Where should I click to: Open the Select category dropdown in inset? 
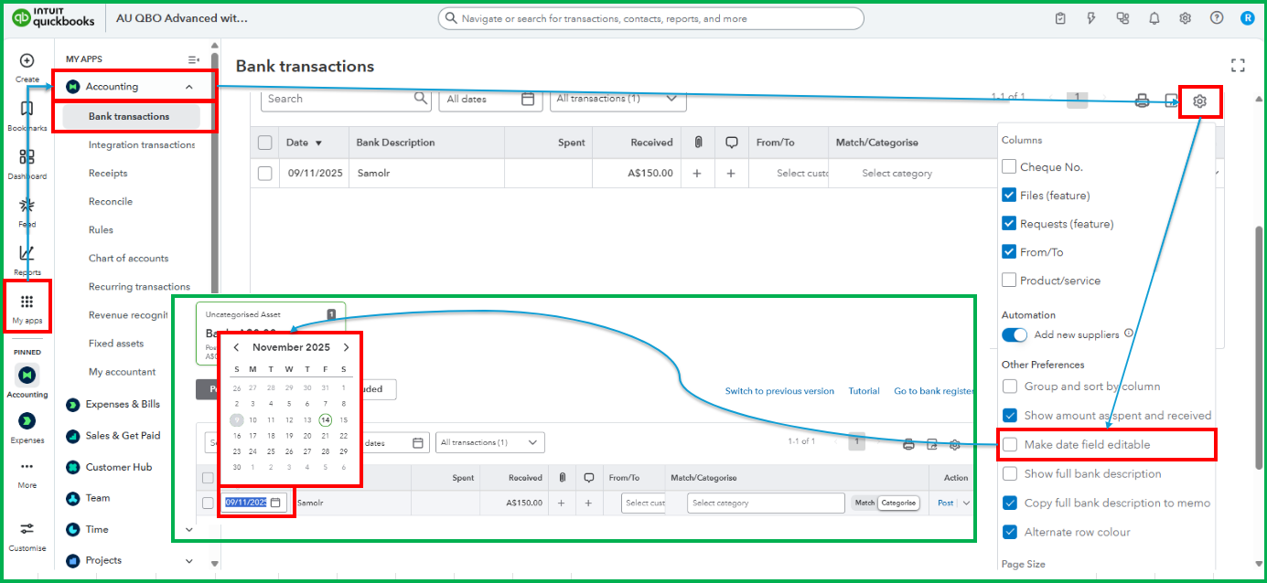tap(766, 503)
